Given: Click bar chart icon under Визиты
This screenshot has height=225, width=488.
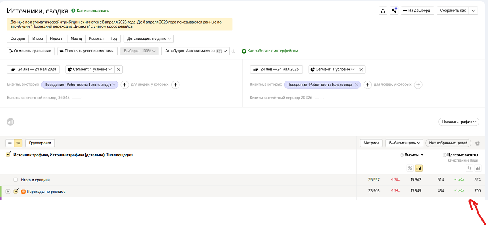Looking at the screenshot, I should coord(418,168).
